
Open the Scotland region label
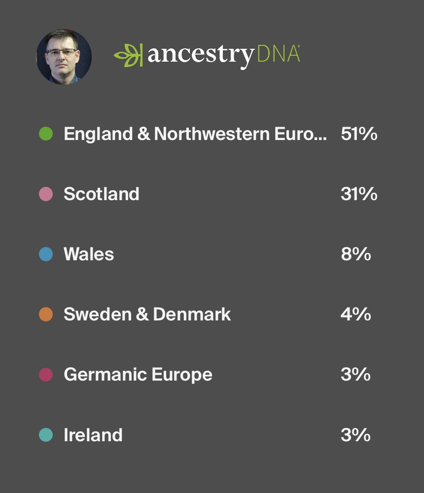102,194
